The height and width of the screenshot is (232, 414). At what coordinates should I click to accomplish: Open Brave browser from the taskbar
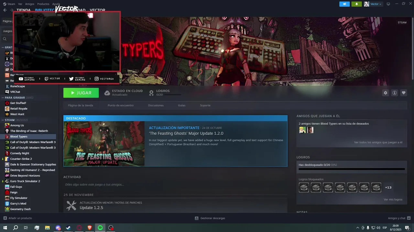tap(90, 227)
